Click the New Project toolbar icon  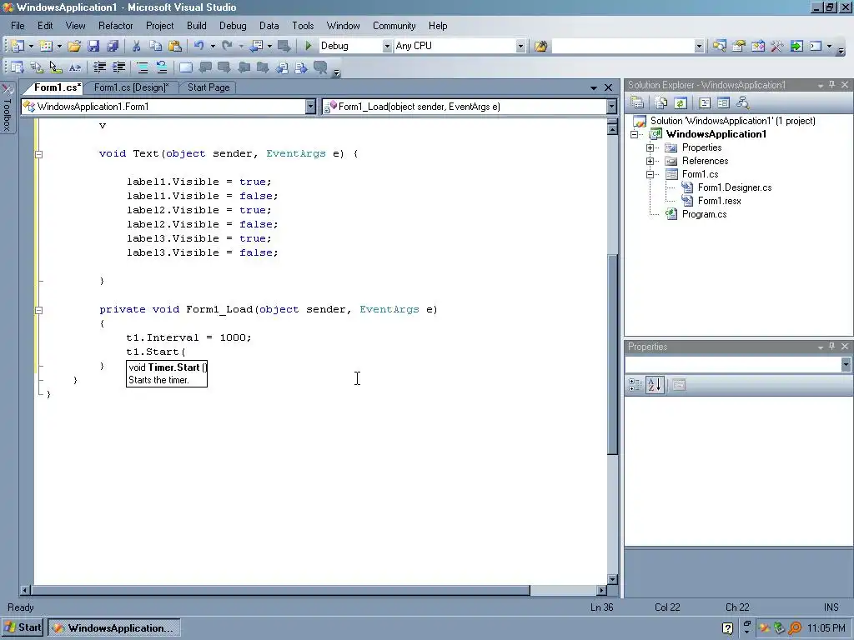pyautogui.click(x=18, y=47)
